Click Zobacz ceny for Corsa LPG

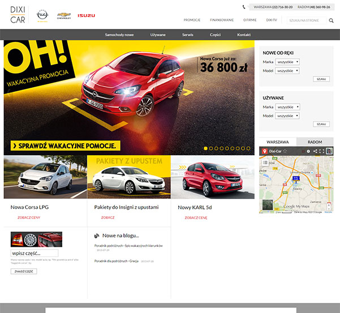coord(29,217)
